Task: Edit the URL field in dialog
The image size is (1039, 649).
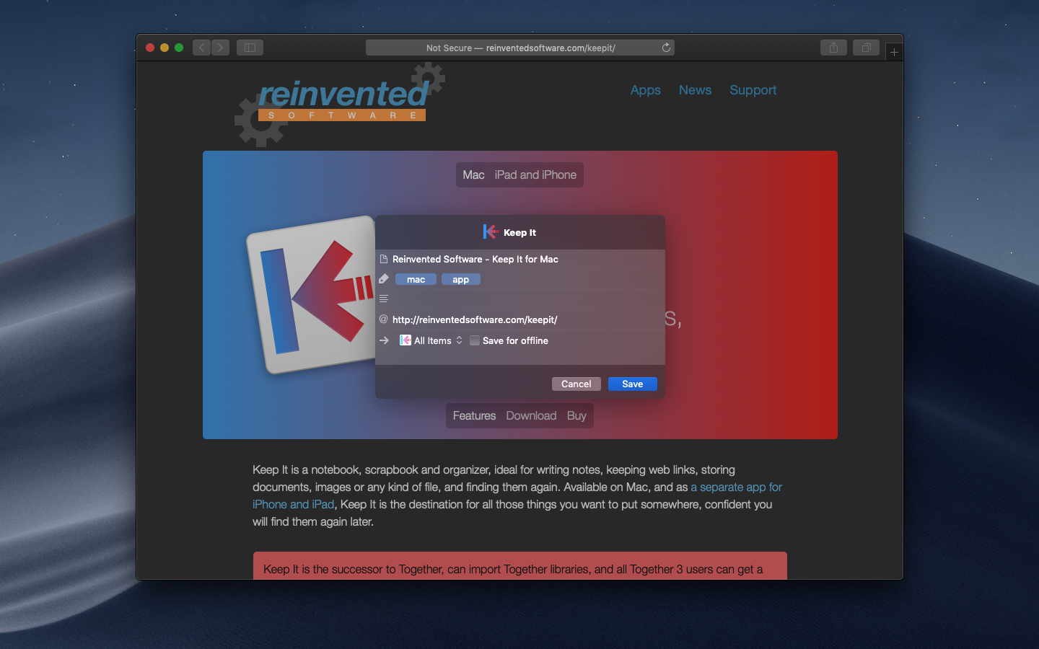Action: click(526, 319)
